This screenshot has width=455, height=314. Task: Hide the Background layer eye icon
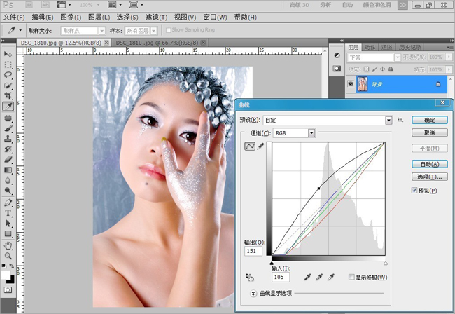tap(351, 84)
